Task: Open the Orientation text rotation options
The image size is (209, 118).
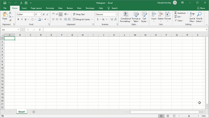Action: click(x=66, y=14)
